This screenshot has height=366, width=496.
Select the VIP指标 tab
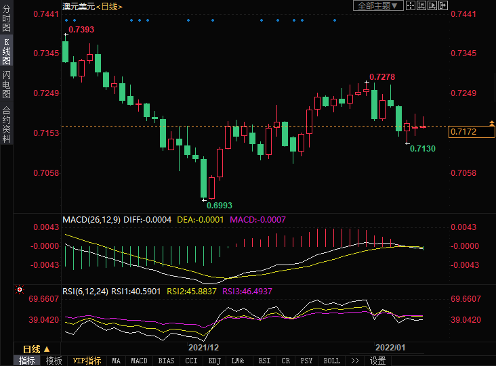(x=87, y=361)
